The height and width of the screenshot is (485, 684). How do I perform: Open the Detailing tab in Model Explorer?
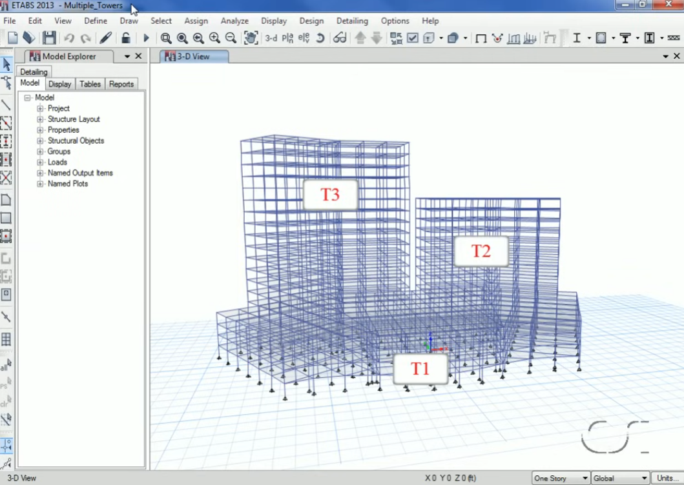tap(34, 72)
